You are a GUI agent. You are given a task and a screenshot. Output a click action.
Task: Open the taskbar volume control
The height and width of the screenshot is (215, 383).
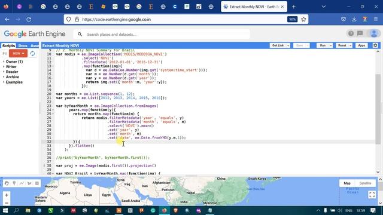340,210
